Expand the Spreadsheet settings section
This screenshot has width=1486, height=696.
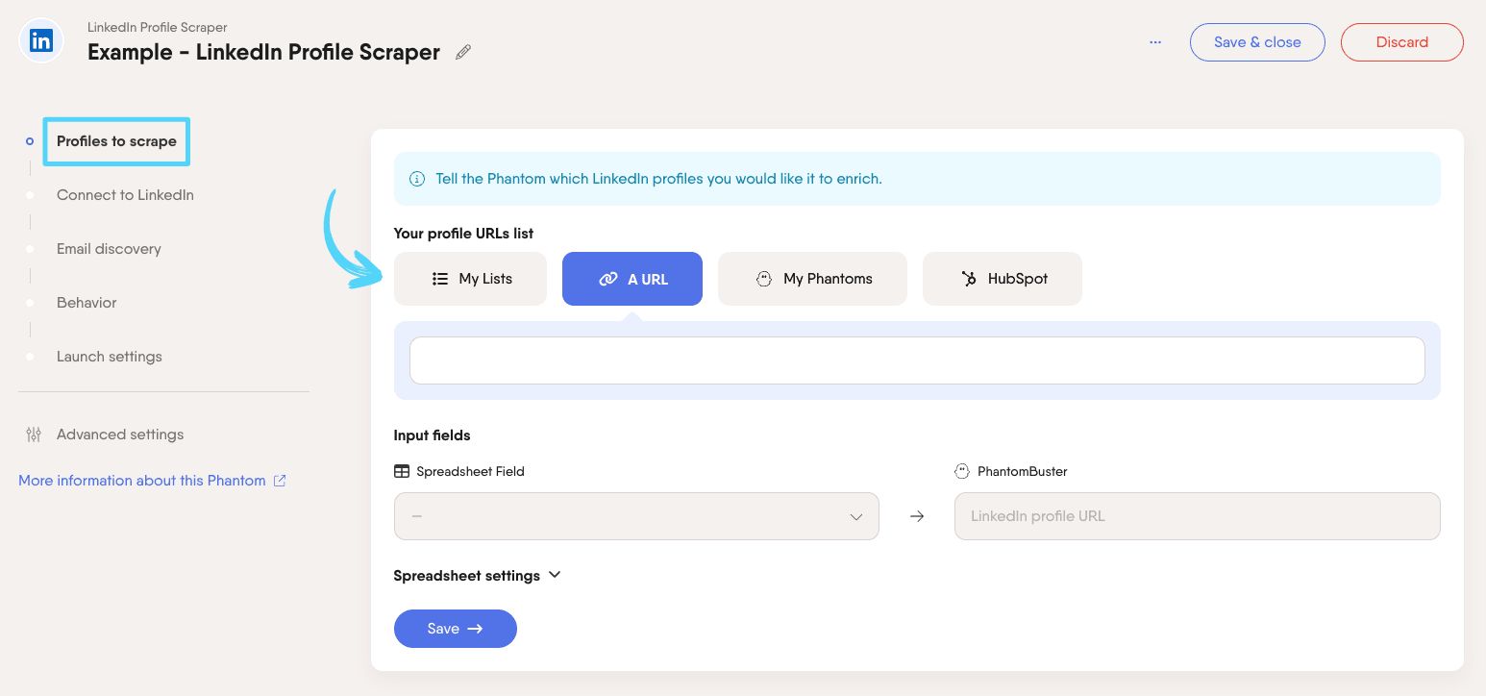477,576
